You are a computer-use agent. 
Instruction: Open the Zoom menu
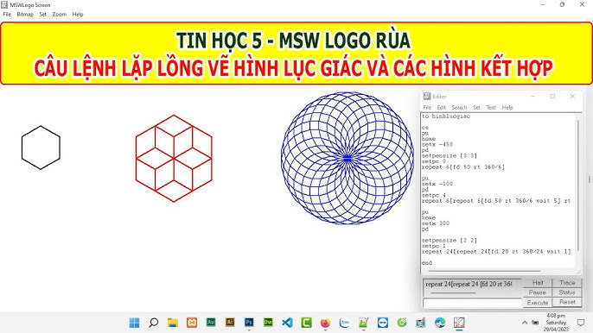(60, 15)
